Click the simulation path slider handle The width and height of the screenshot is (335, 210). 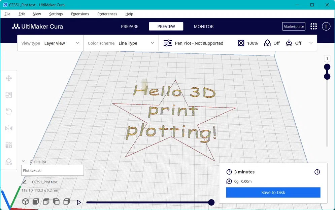click(211, 202)
